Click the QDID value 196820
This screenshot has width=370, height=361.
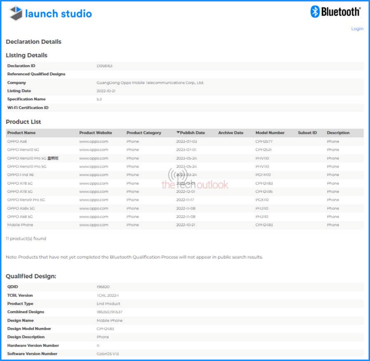[103, 287]
